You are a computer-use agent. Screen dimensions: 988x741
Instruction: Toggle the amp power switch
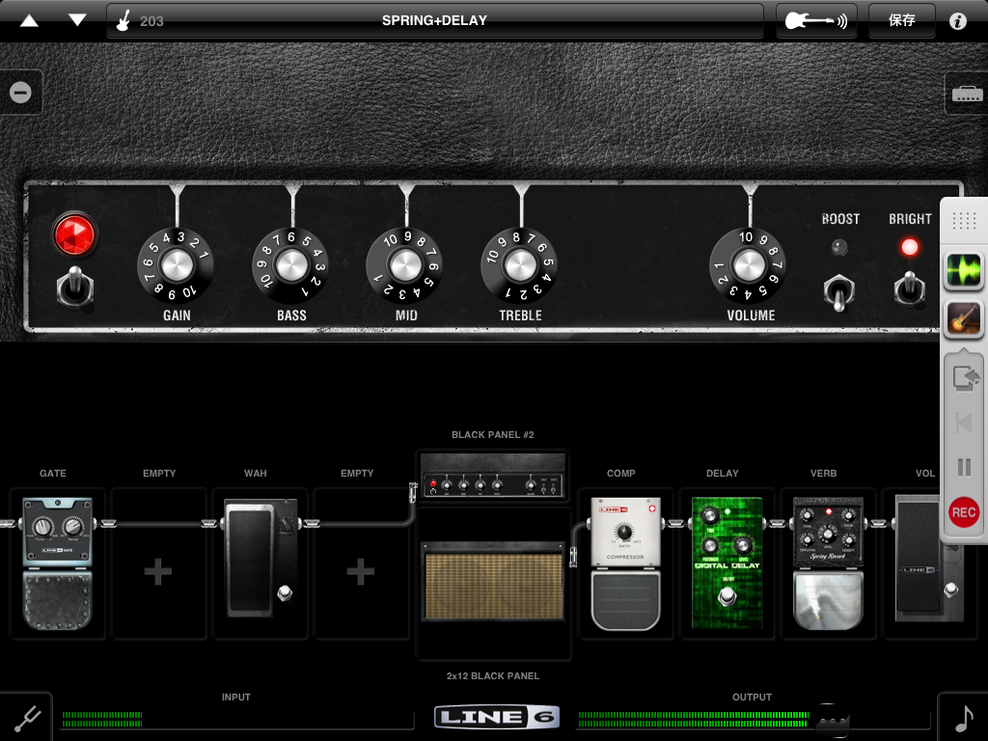click(75, 288)
